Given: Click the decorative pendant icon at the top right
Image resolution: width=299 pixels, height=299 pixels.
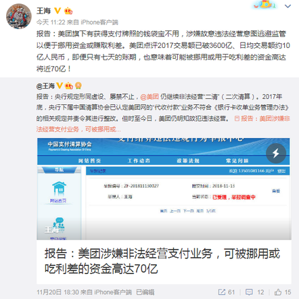Looking at the screenshot, I should coord(265,5).
